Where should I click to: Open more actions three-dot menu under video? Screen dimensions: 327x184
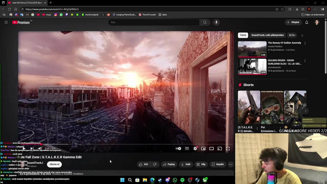231,164
